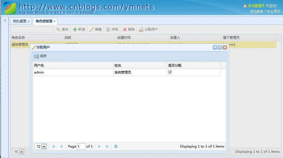Viewport: 283px width, 158px height.
Task: Jump to last page in dialog pager
Action: coord(107,146)
